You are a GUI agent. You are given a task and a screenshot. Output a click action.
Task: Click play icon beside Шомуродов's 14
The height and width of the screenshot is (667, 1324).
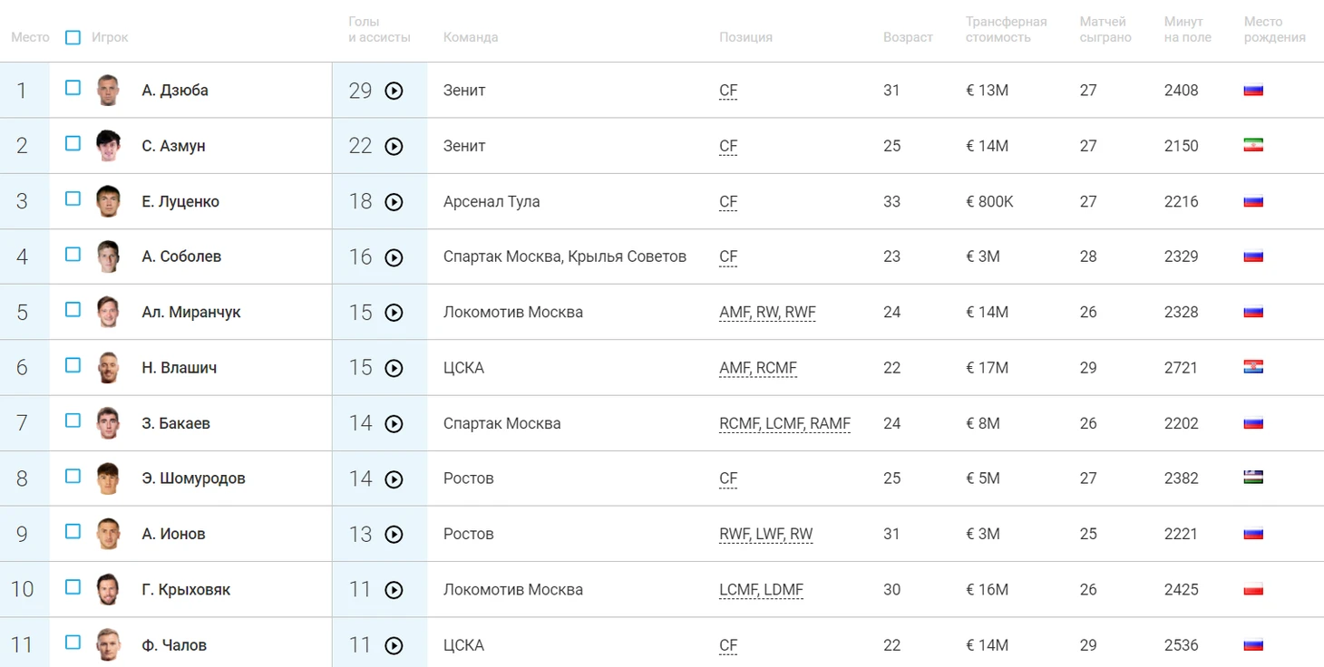394,479
